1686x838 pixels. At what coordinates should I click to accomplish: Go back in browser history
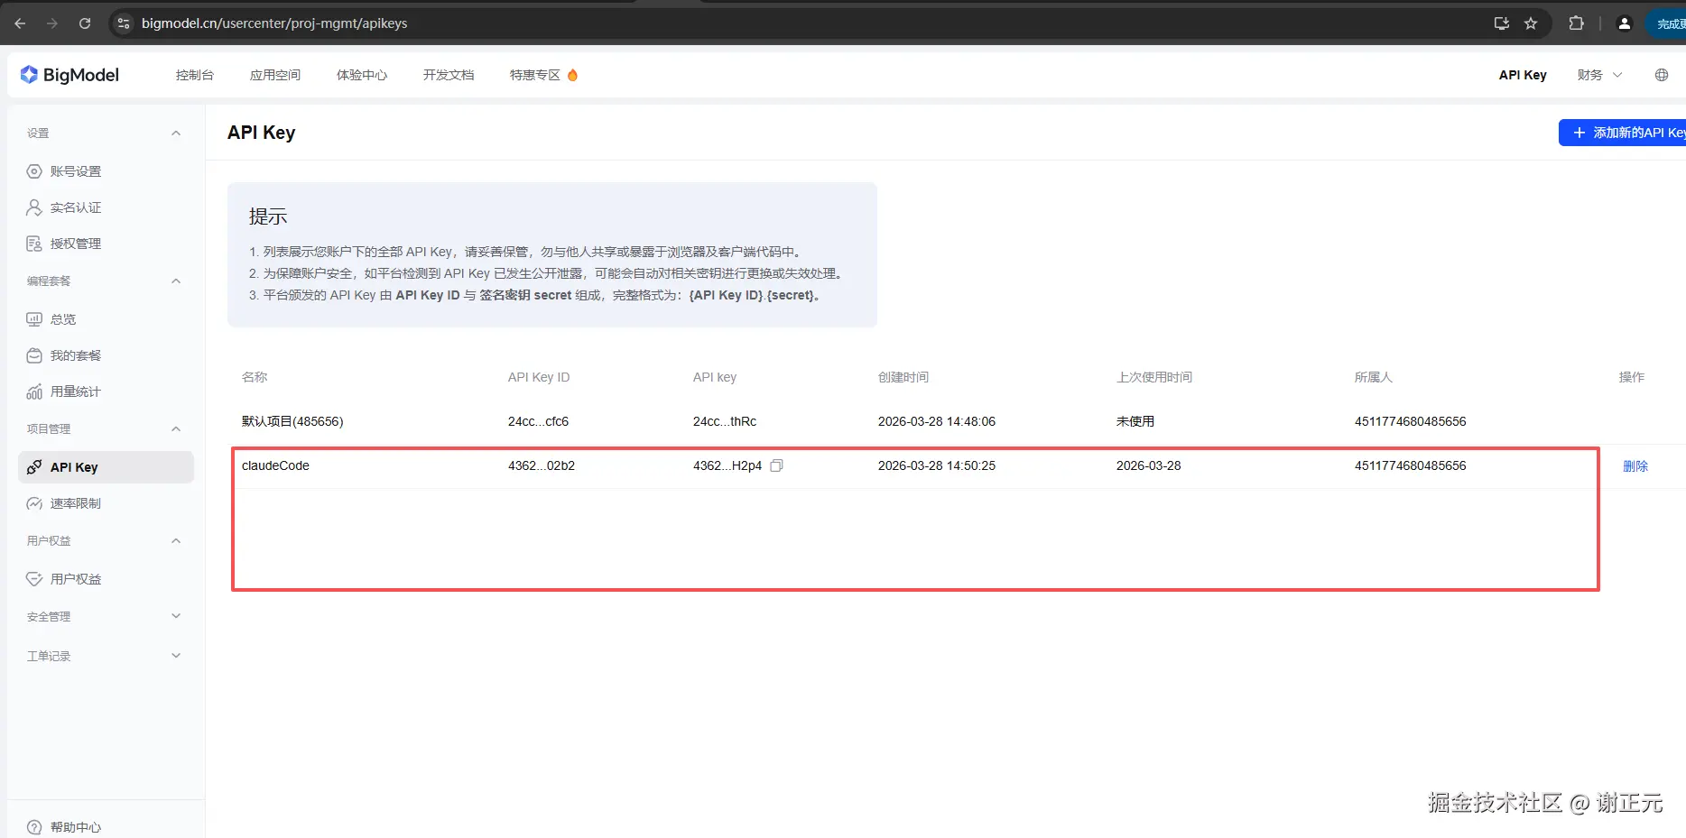click(x=20, y=23)
